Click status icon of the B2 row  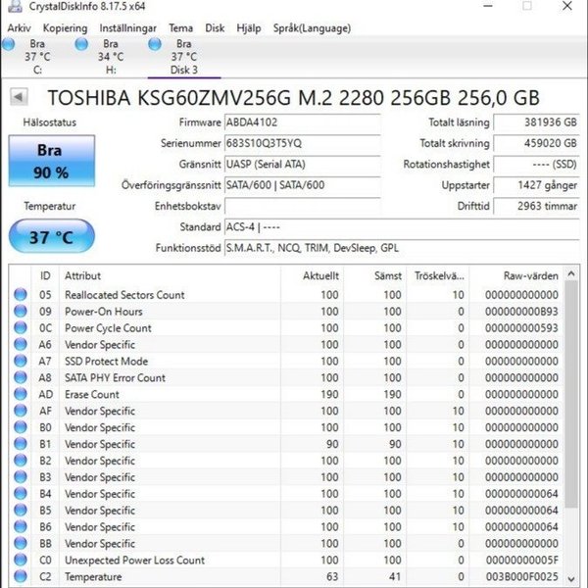click(x=21, y=461)
